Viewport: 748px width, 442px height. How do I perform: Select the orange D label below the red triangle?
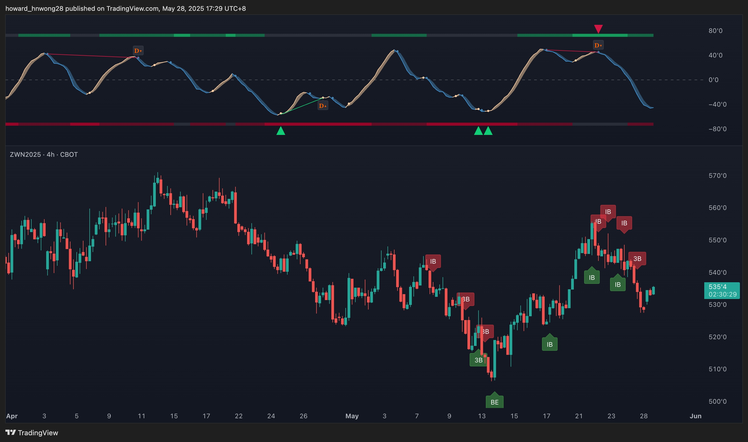[x=598, y=45]
